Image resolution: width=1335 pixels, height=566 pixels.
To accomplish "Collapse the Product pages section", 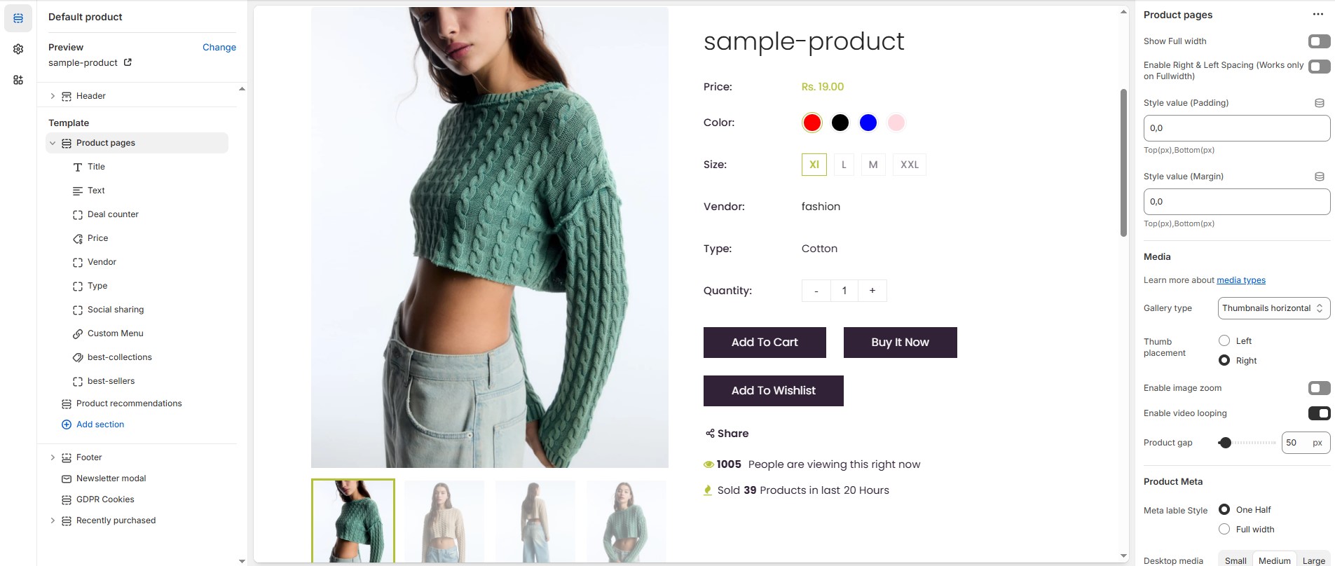I will tap(53, 143).
